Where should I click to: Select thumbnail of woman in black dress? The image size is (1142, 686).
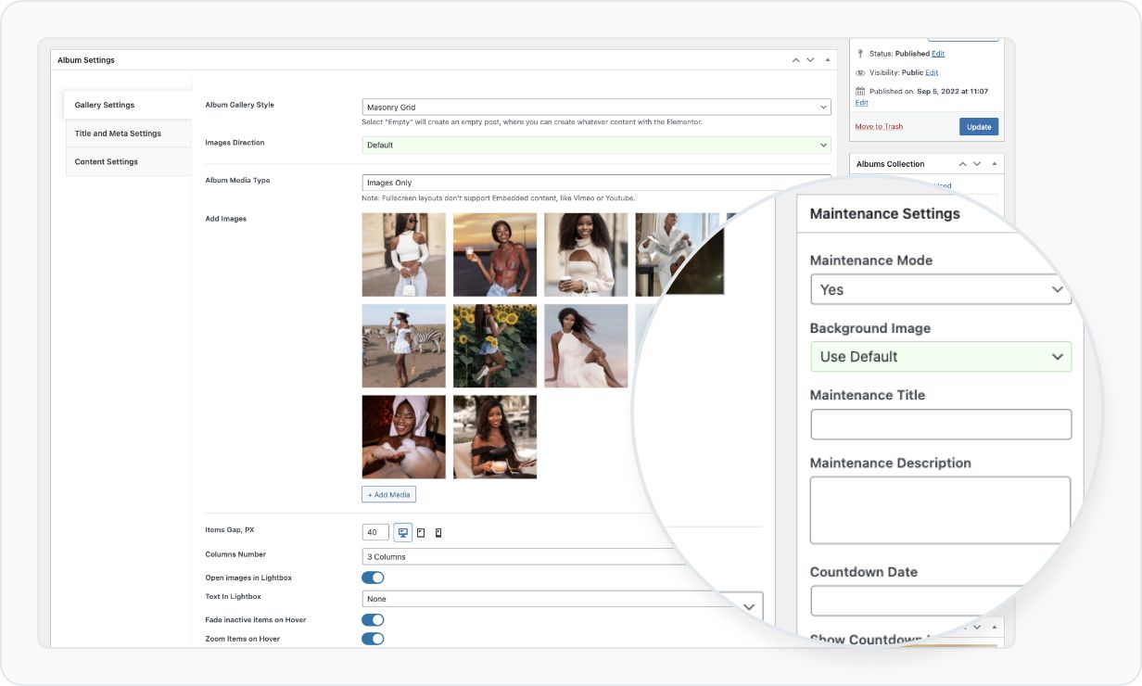pos(495,437)
